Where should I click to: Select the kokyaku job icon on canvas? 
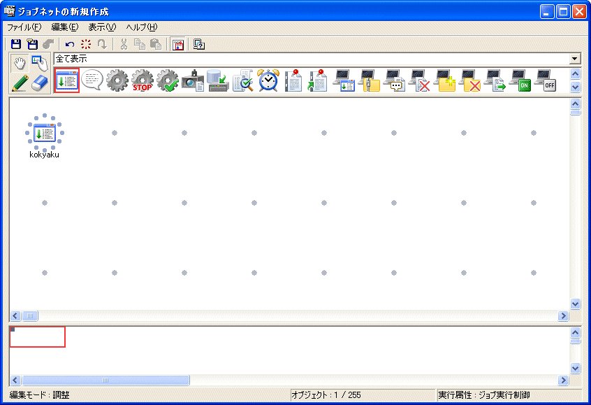tap(45, 132)
